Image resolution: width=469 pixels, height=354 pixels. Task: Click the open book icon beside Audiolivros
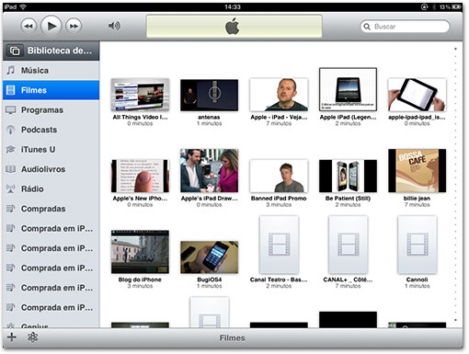coord(11,169)
